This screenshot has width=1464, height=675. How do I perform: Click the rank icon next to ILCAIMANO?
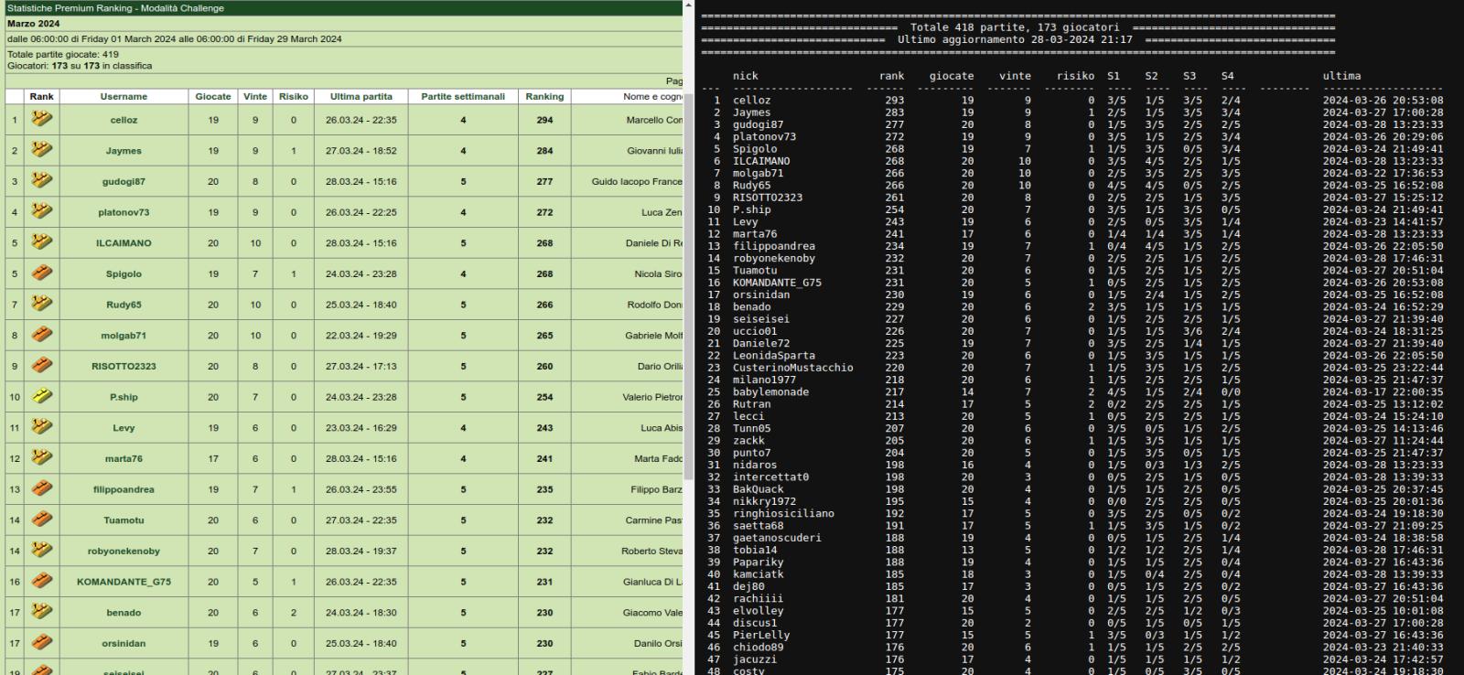click(x=41, y=242)
